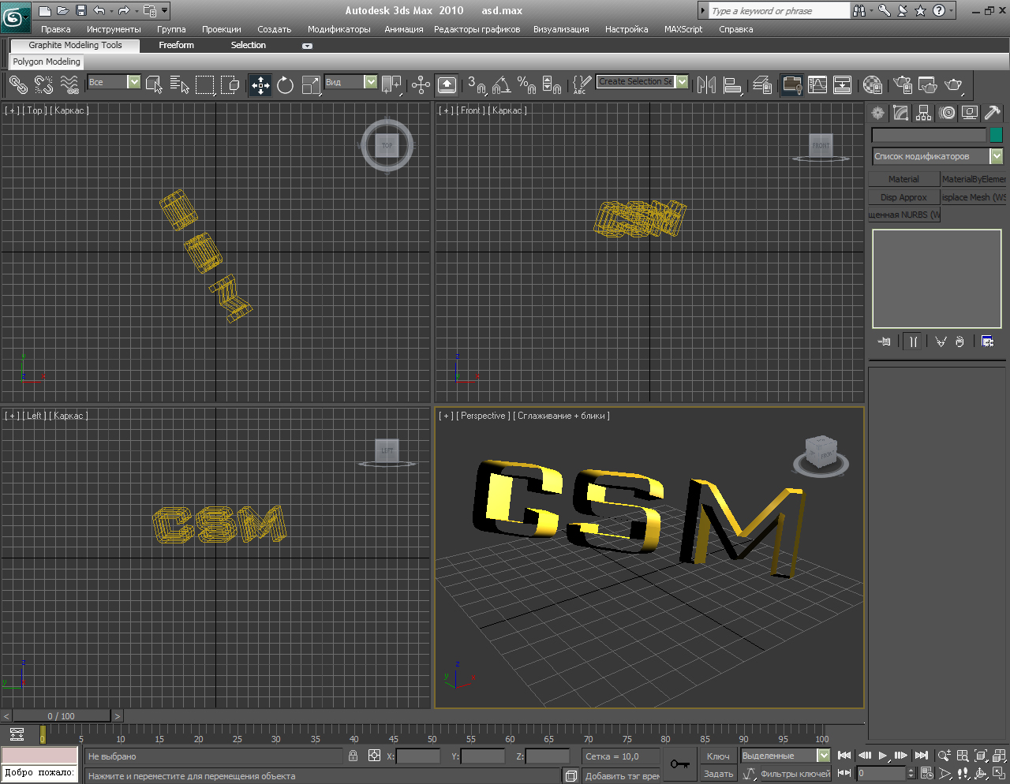Click the search 'Type a keyword or phrase' field
1010x784 pixels.
[x=779, y=11]
